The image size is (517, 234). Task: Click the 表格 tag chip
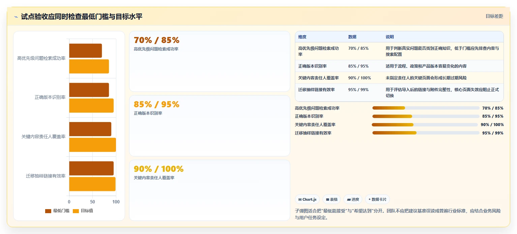point(332,199)
